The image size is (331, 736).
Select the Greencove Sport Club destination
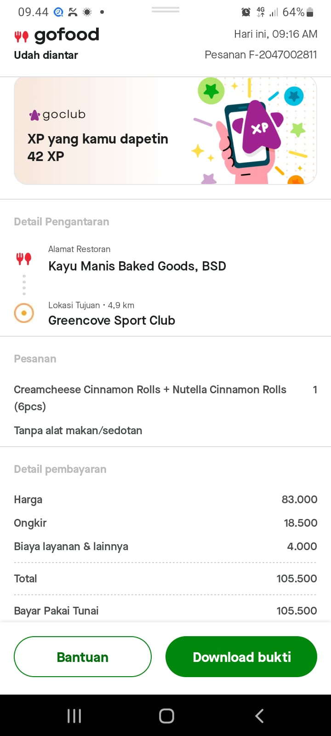click(x=112, y=320)
